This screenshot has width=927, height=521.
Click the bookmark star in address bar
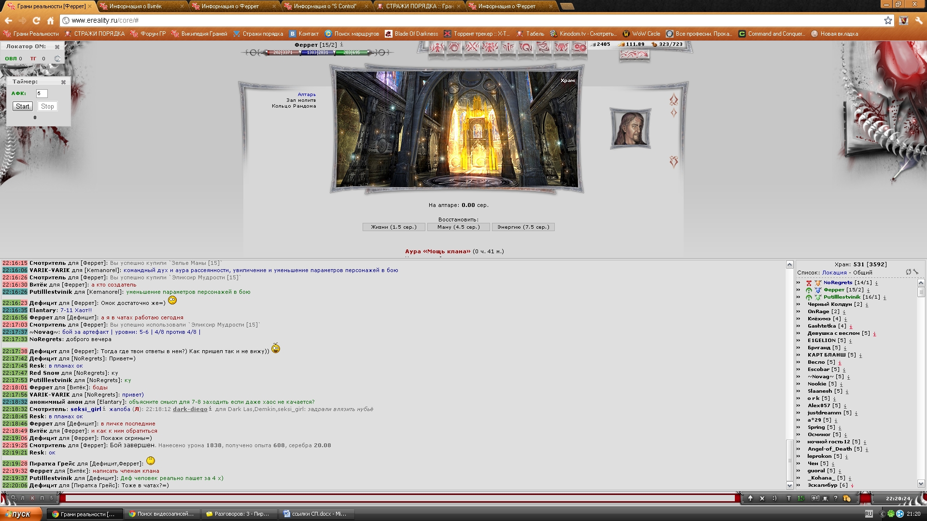888,20
